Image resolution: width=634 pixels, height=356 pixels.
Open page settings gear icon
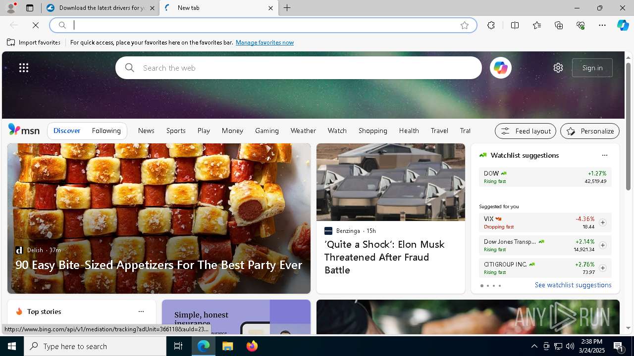[x=558, y=68]
